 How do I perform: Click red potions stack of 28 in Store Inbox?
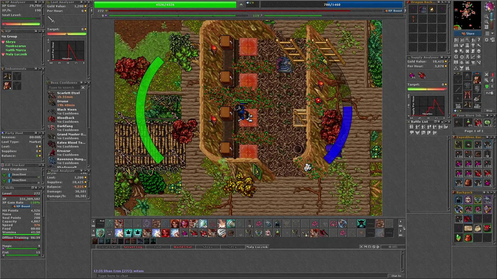pos(478,123)
